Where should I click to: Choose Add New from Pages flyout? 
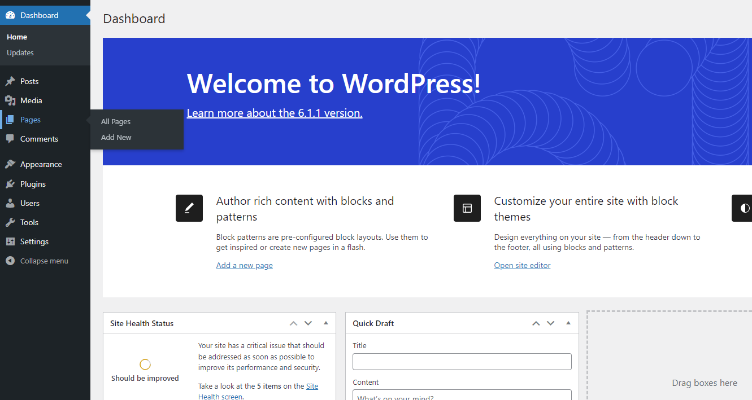pyautogui.click(x=116, y=137)
